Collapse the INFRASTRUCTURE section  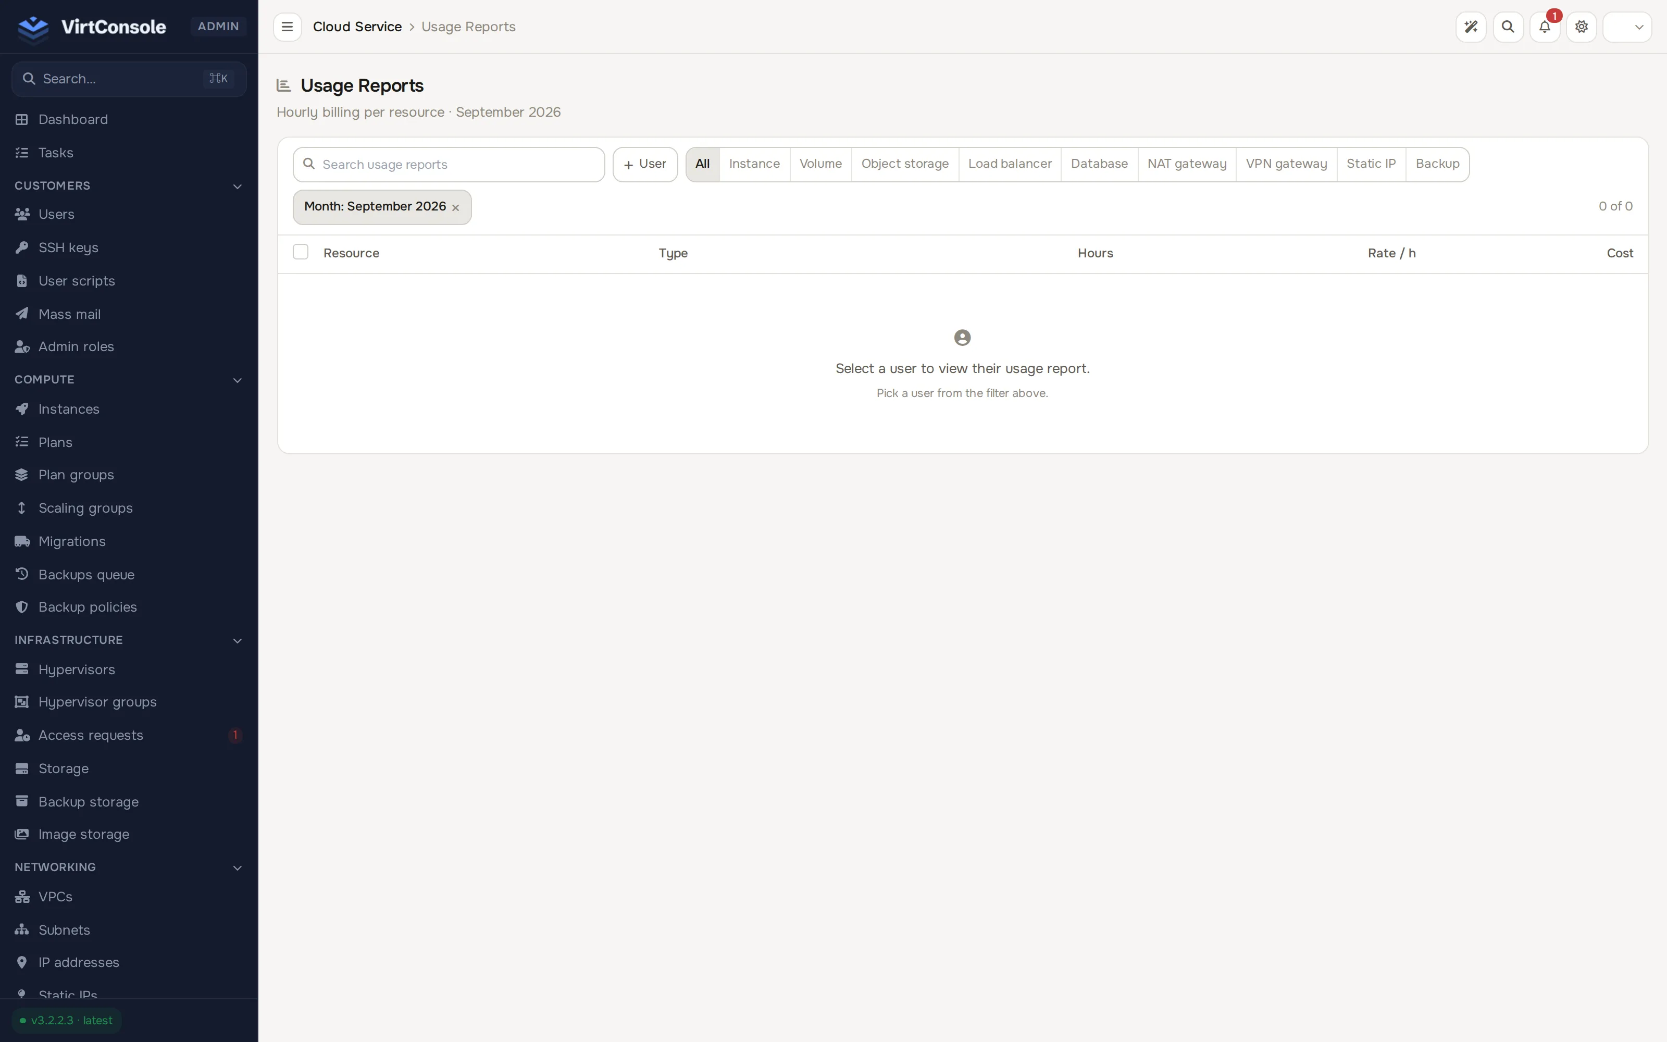pyautogui.click(x=238, y=640)
